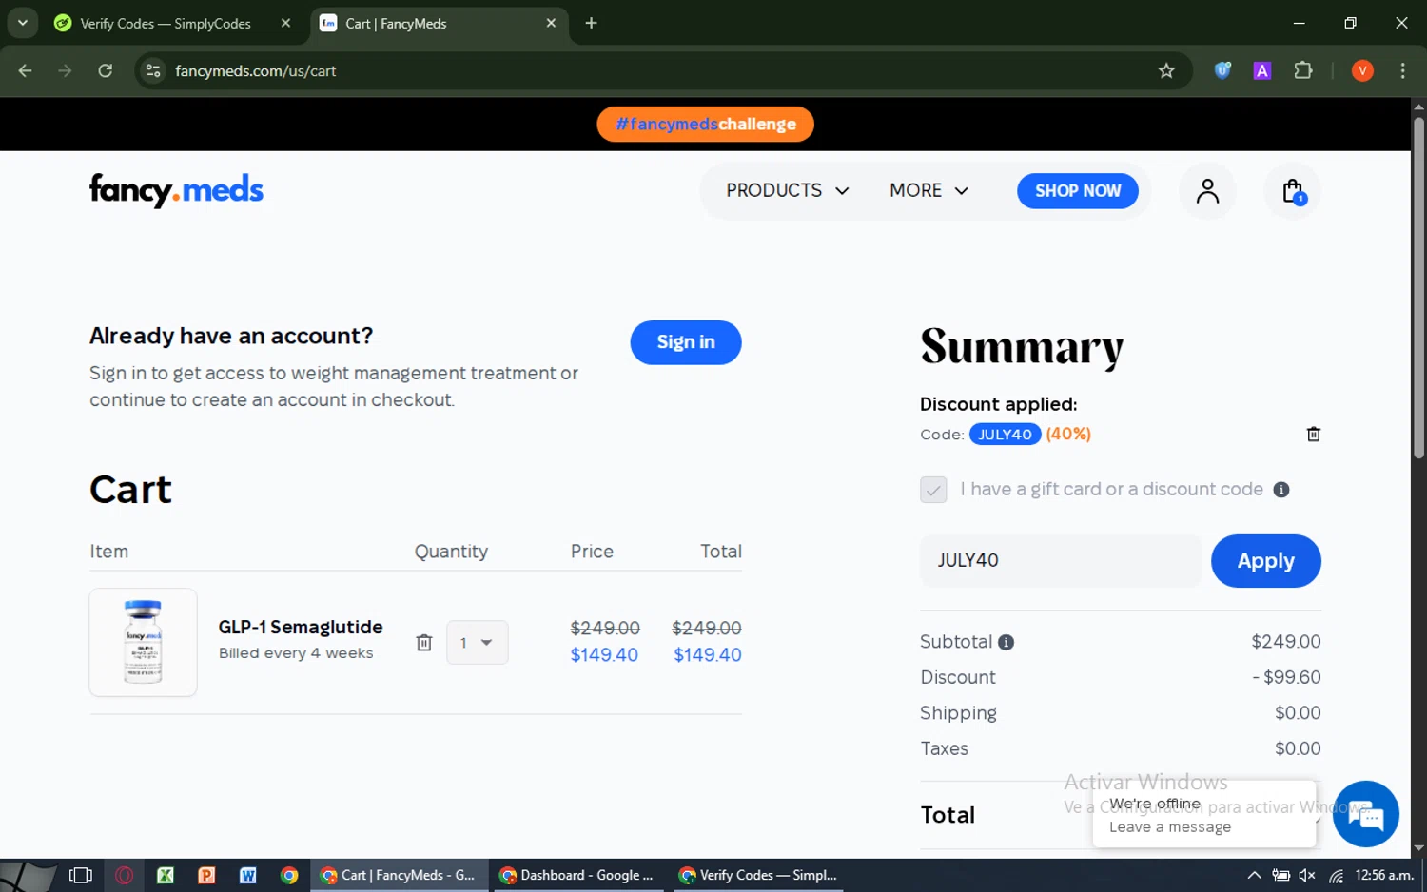Image resolution: width=1427 pixels, height=892 pixels.
Task: Switch to Verify Codes taskbar window
Action: point(758,875)
